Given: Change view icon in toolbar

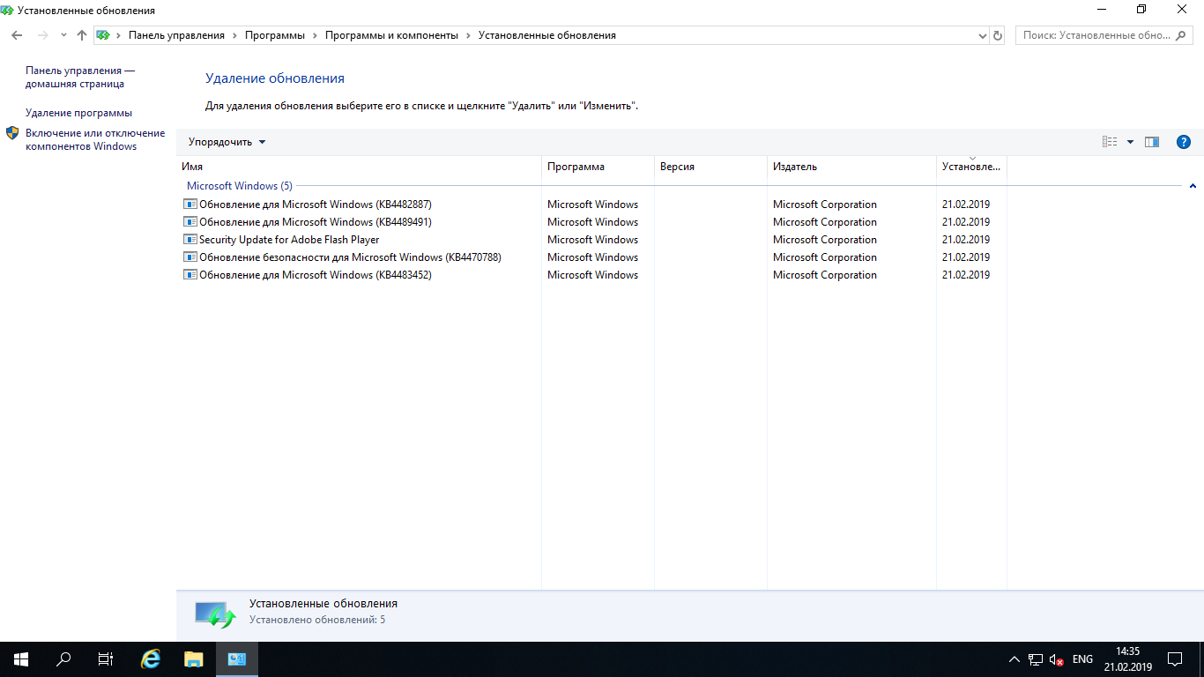Looking at the screenshot, I should (x=1110, y=142).
